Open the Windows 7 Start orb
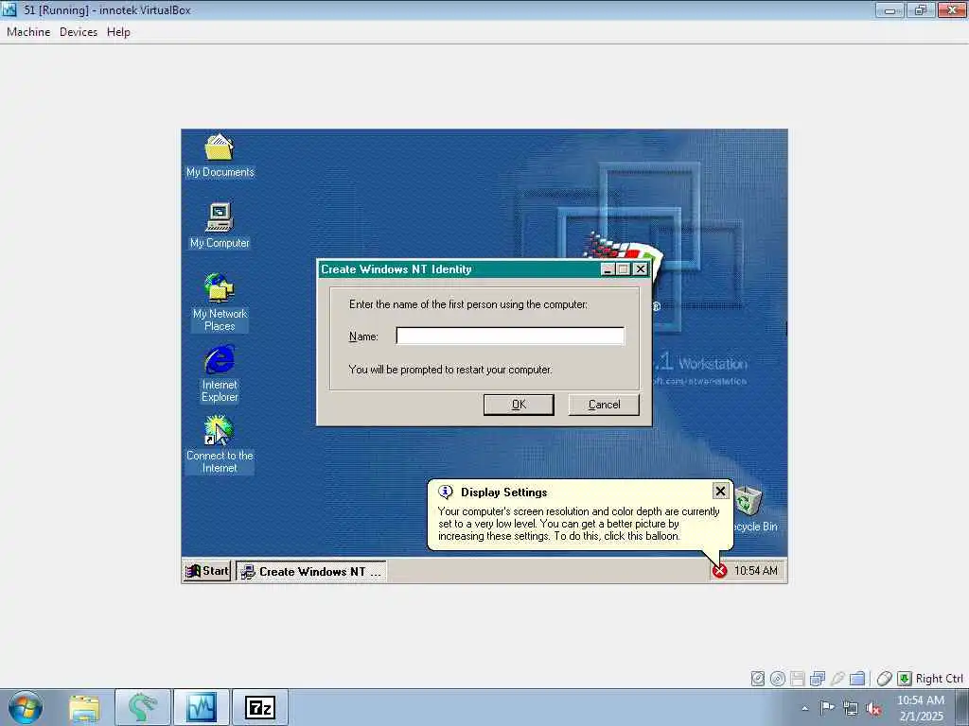 pos(26,707)
